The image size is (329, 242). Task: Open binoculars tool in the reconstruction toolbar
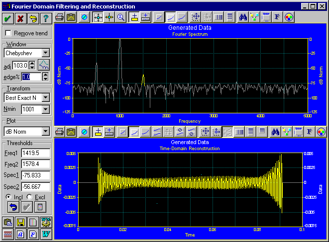pyautogui.click(x=275, y=132)
